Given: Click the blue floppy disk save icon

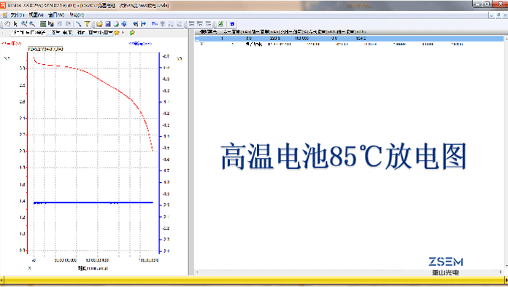Looking at the screenshot, I should coord(108,24).
